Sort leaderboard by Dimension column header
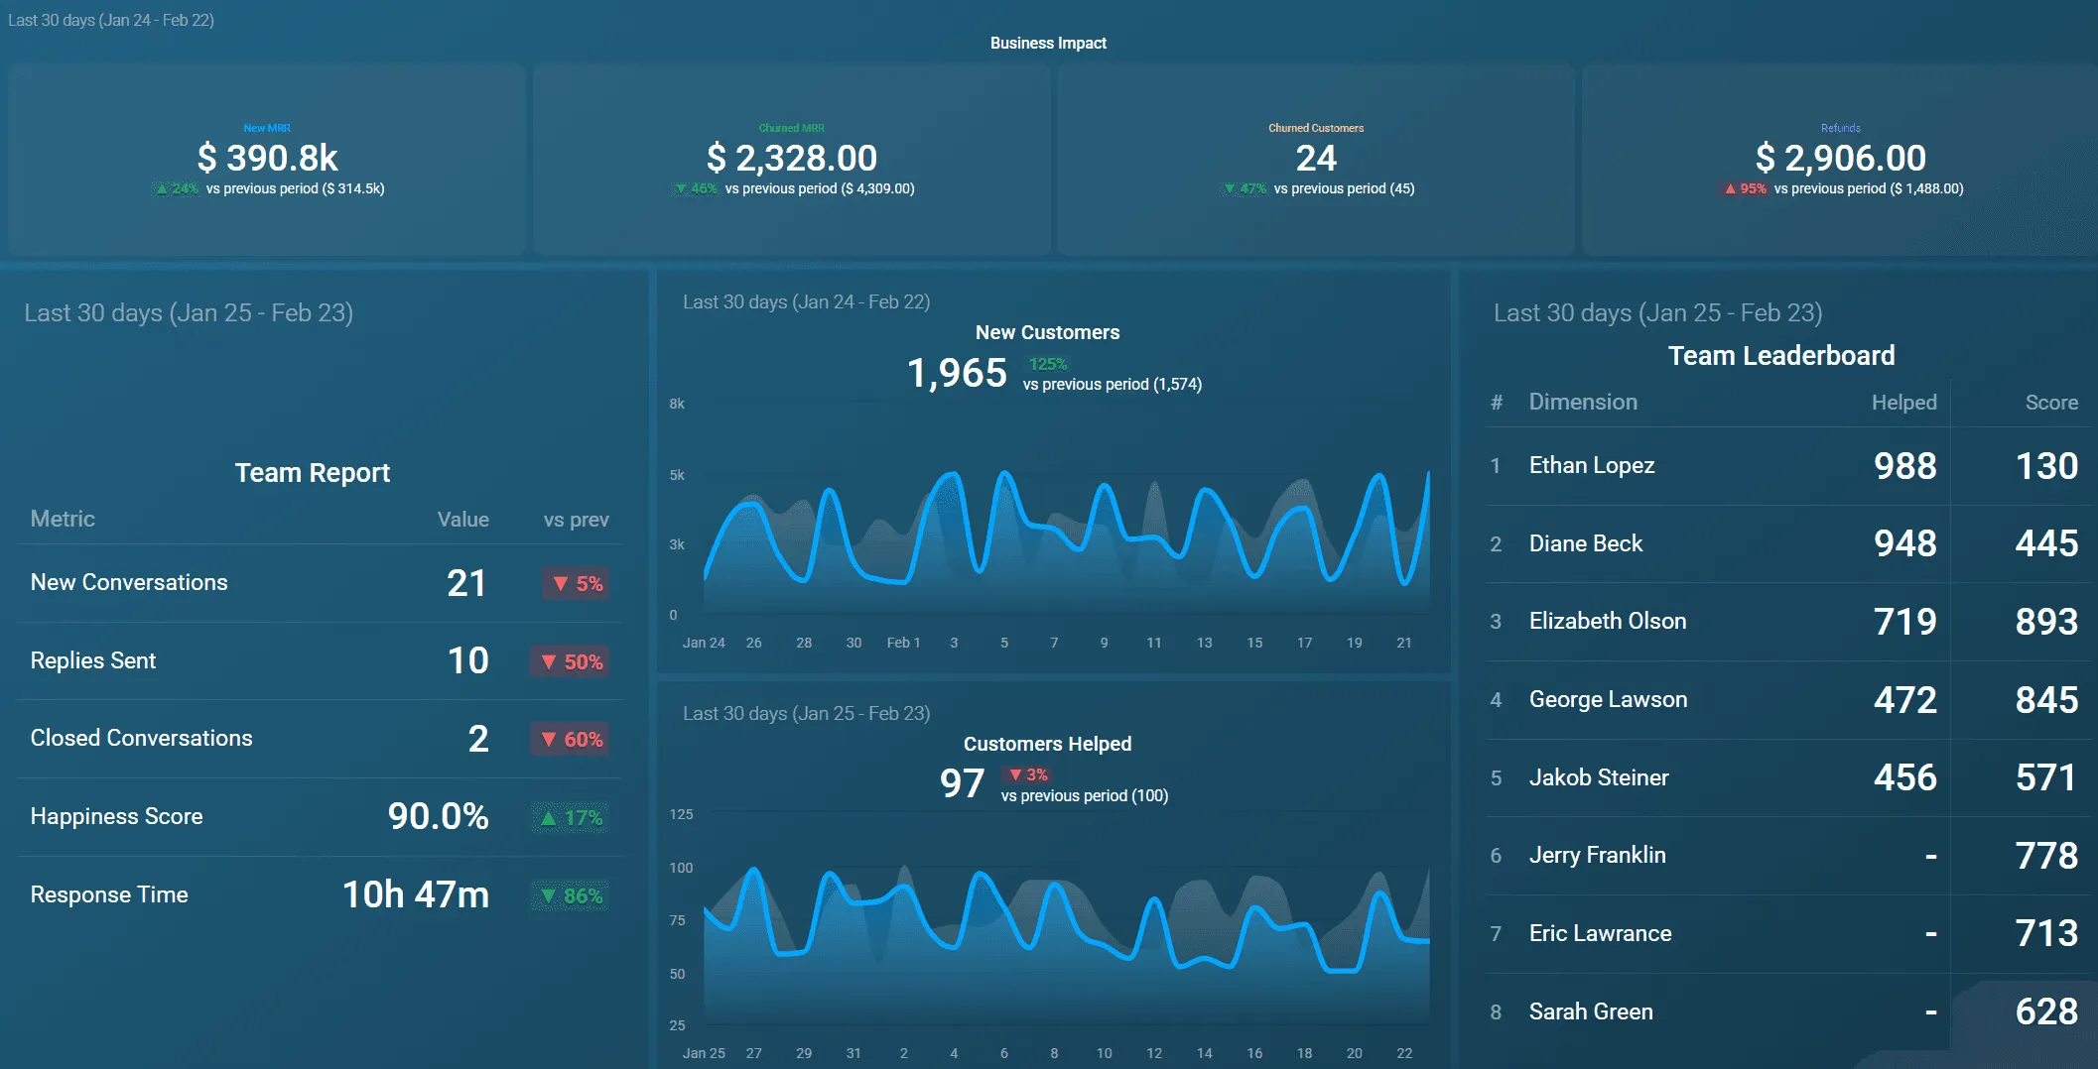Image resolution: width=2098 pixels, height=1069 pixels. 1583,402
